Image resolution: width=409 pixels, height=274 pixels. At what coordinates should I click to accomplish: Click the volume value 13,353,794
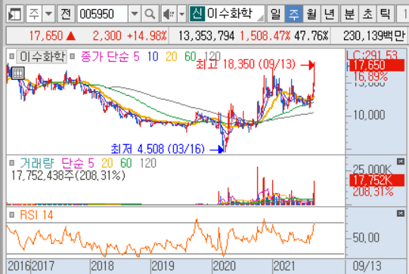coord(206,35)
